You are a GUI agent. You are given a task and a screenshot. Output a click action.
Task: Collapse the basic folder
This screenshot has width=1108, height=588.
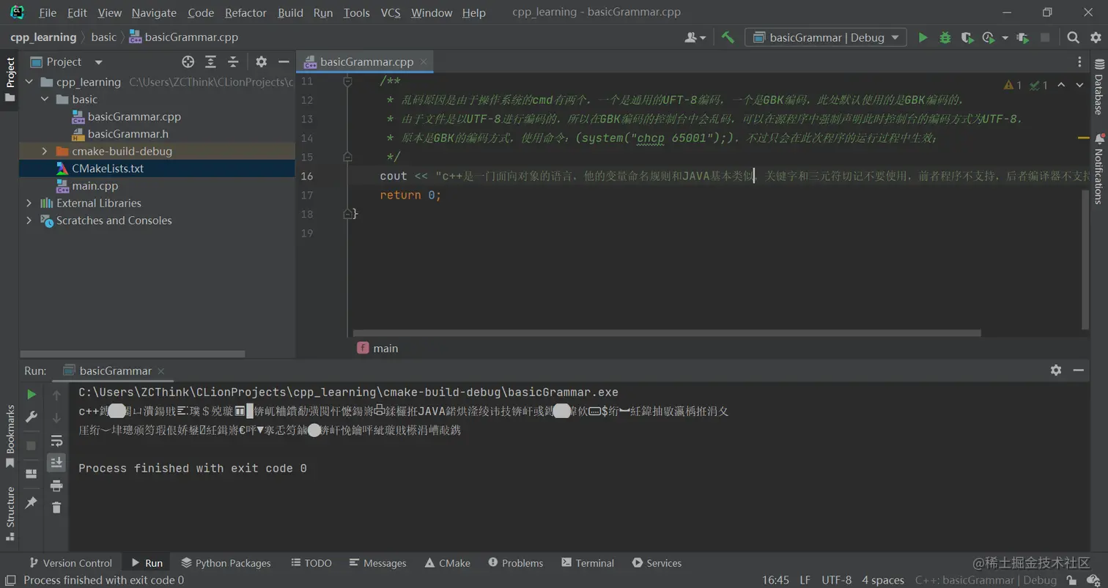[45, 100]
